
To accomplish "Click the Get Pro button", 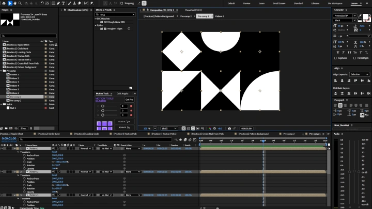I will (129, 99).
